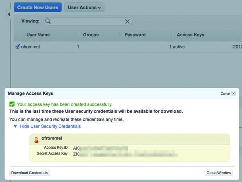Focus the Viewing search field
The image size is (242, 182).
[x=88, y=21]
